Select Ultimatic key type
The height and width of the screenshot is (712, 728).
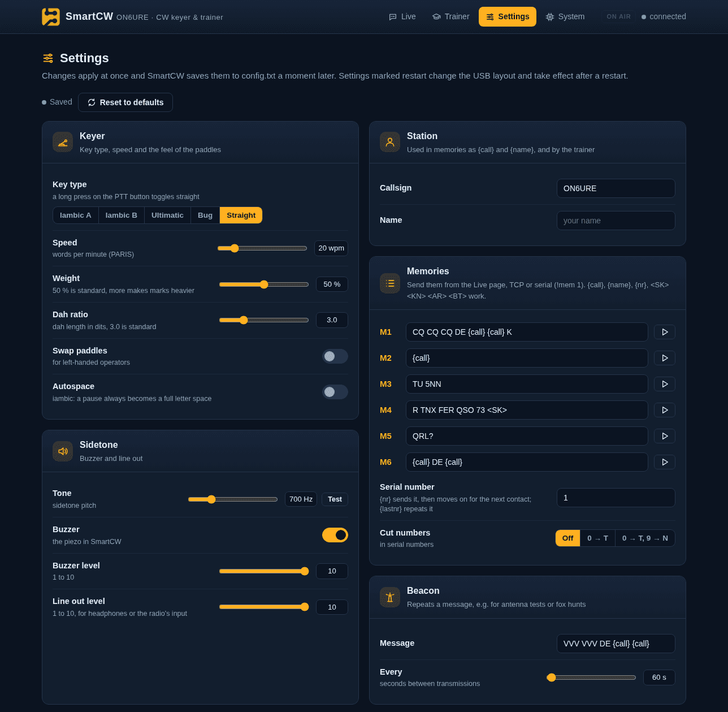point(167,215)
